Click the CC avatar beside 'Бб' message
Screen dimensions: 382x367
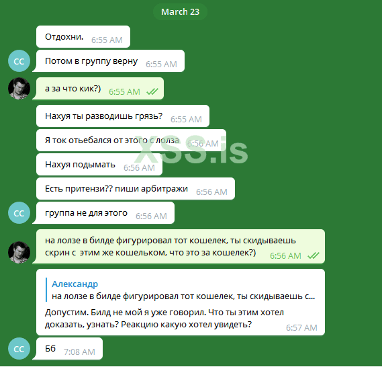[19, 349]
